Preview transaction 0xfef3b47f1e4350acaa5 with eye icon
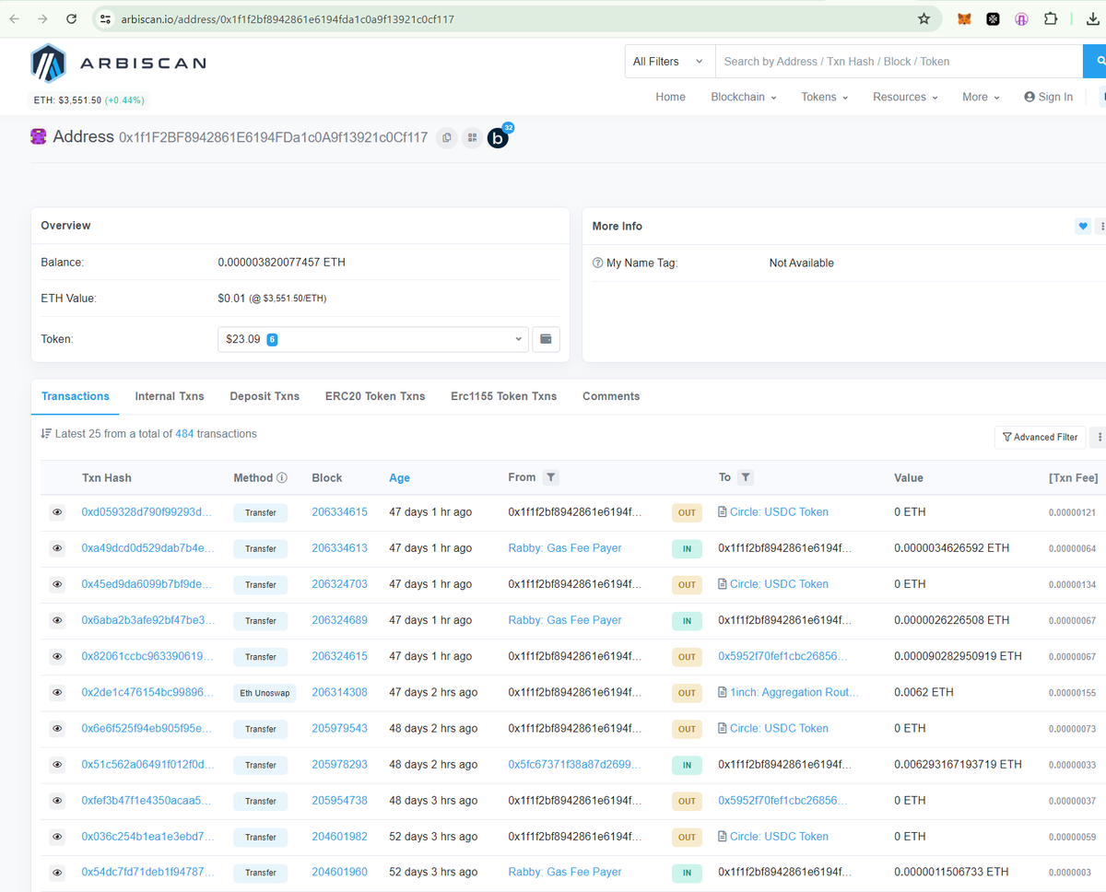The width and height of the screenshot is (1106, 892). click(57, 801)
